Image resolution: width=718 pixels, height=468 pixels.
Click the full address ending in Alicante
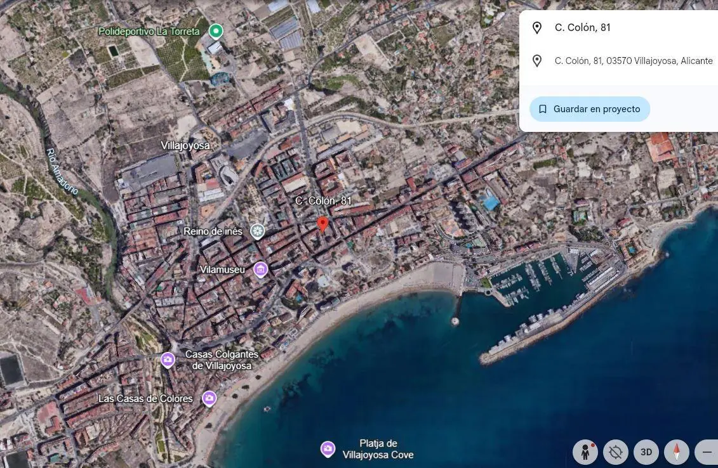[x=633, y=61]
